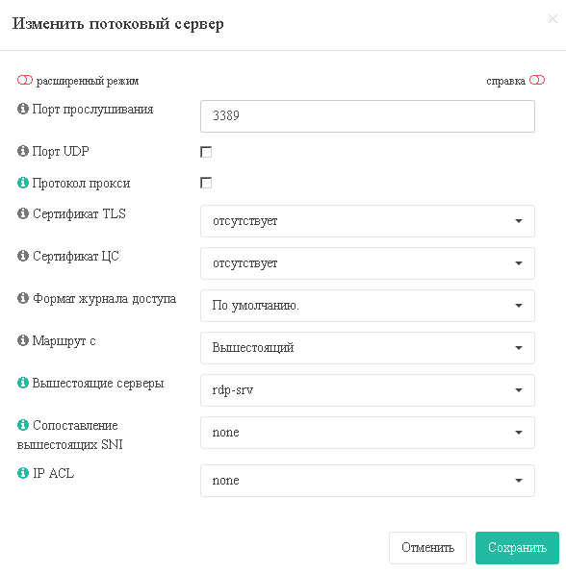Open the IP ACL dropdown set to none
Image resolution: width=566 pixels, height=573 pixels.
click(368, 481)
